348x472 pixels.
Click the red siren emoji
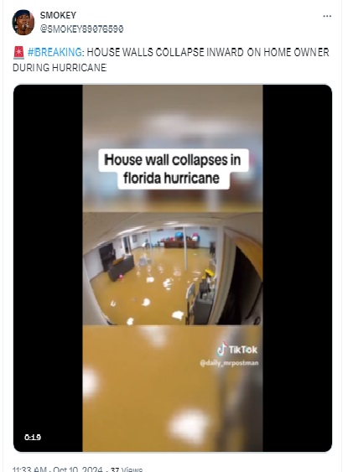(x=18, y=52)
